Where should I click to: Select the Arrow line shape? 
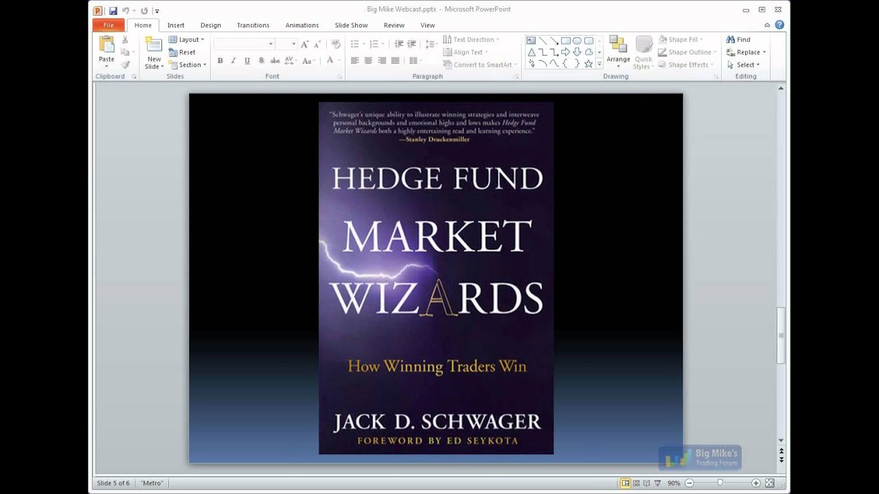(x=554, y=40)
